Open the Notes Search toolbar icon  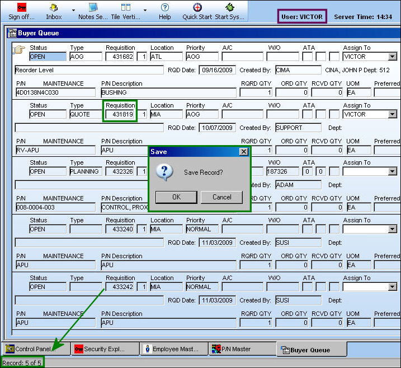[x=93, y=7]
